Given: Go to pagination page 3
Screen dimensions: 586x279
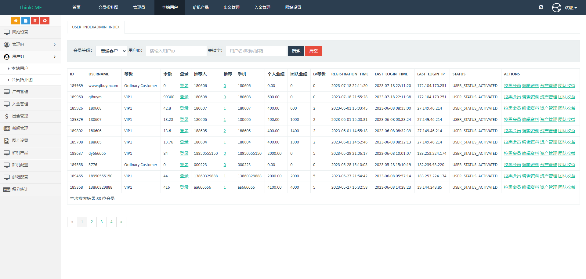Looking at the screenshot, I should coord(102,222).
